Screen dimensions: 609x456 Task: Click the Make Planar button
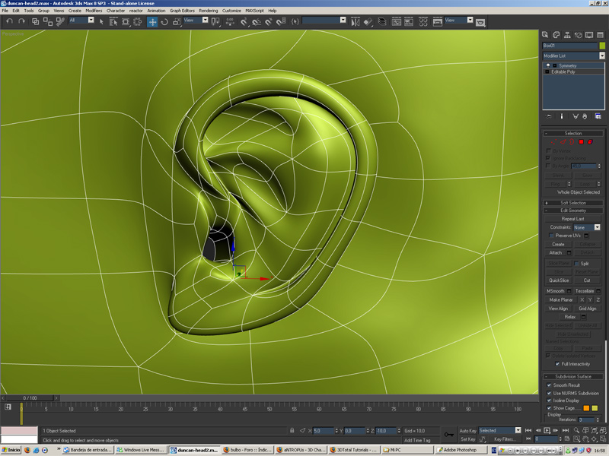tap(560, 300)
